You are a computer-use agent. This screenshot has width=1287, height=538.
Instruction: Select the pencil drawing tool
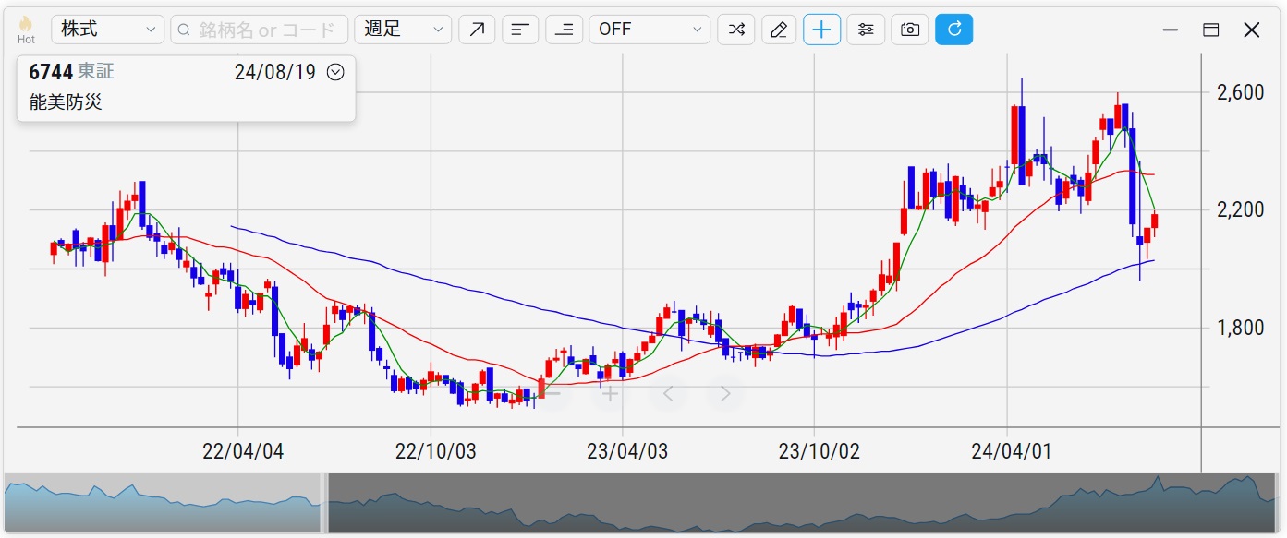click(779, 30)
